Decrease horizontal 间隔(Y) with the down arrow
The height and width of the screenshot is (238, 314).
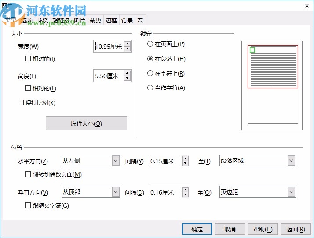(186, 163)
